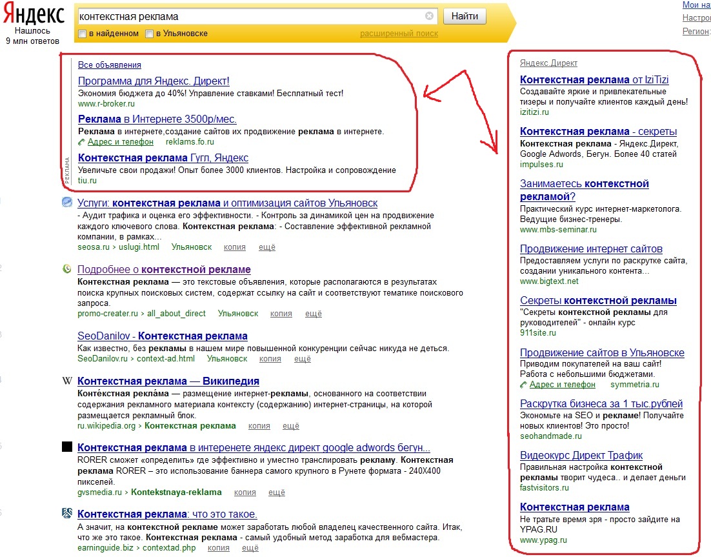This screenshot has height=557, width=711.
Task: Open ad 'Контекстная реклама от IziTizi'
Action: click(594, 79)
